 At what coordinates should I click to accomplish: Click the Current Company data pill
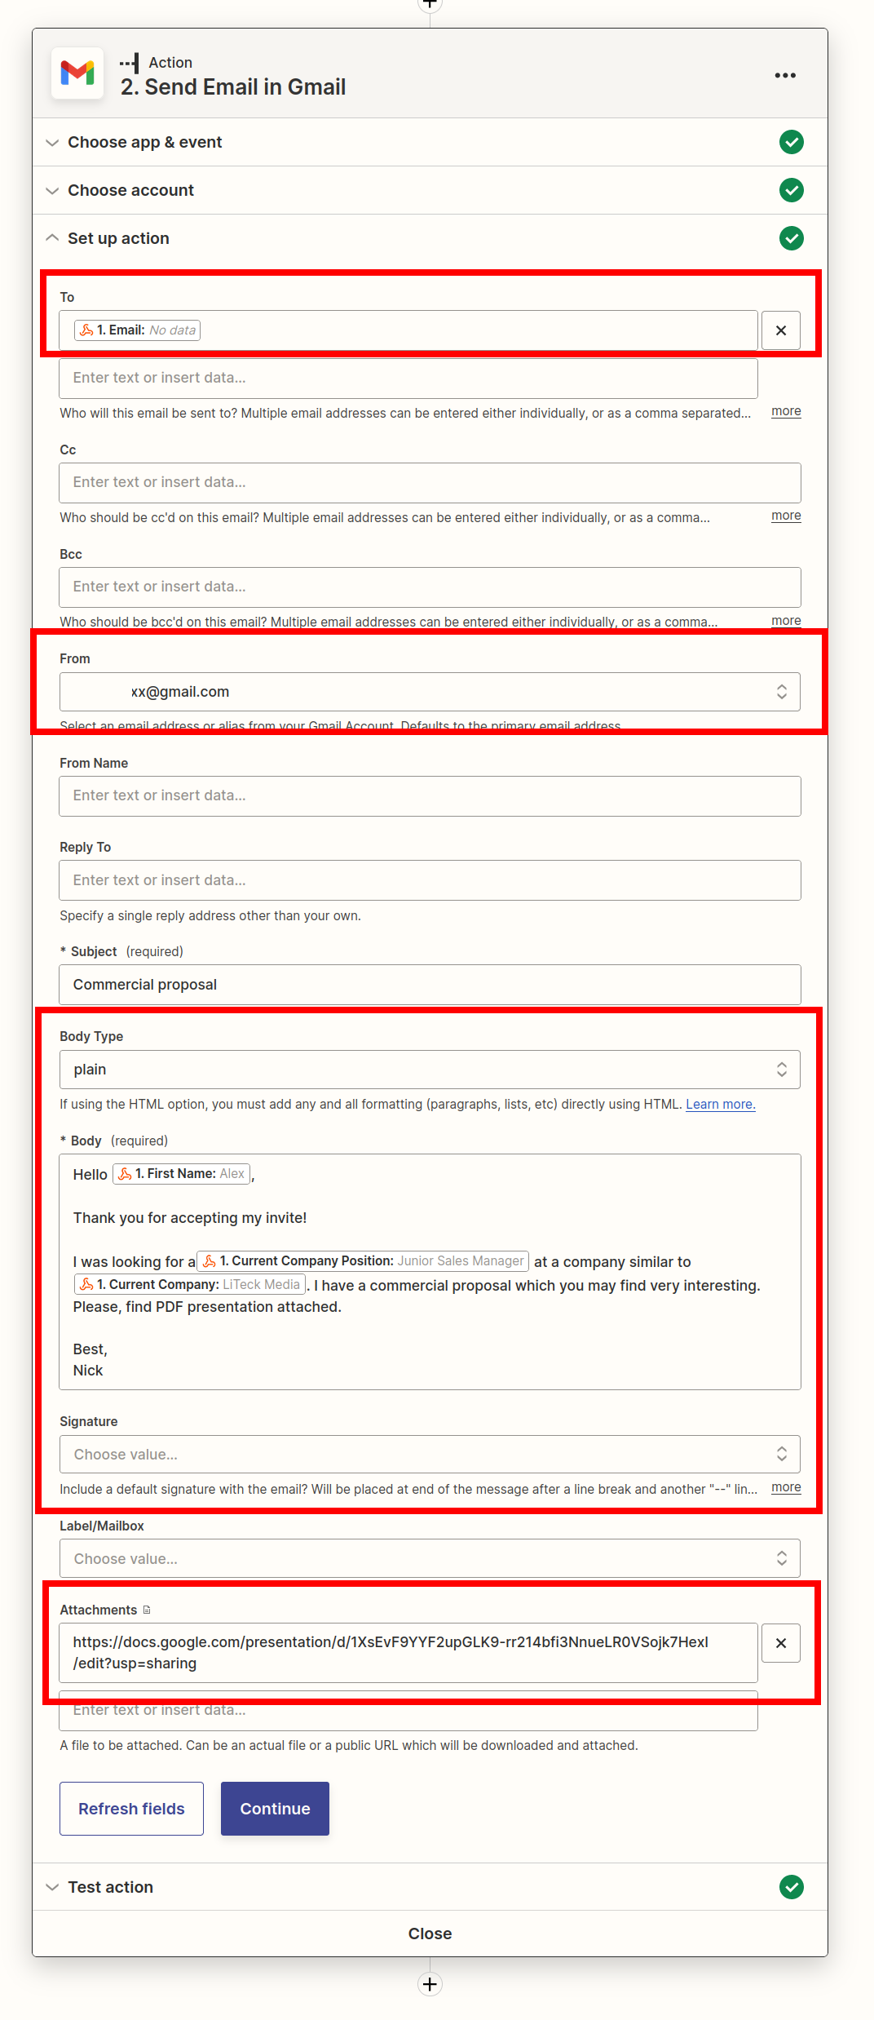pos(190,1285)
